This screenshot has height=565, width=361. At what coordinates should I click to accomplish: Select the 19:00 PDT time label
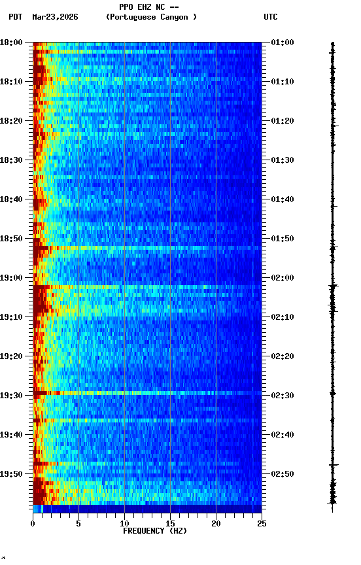(x=11, y=278)
